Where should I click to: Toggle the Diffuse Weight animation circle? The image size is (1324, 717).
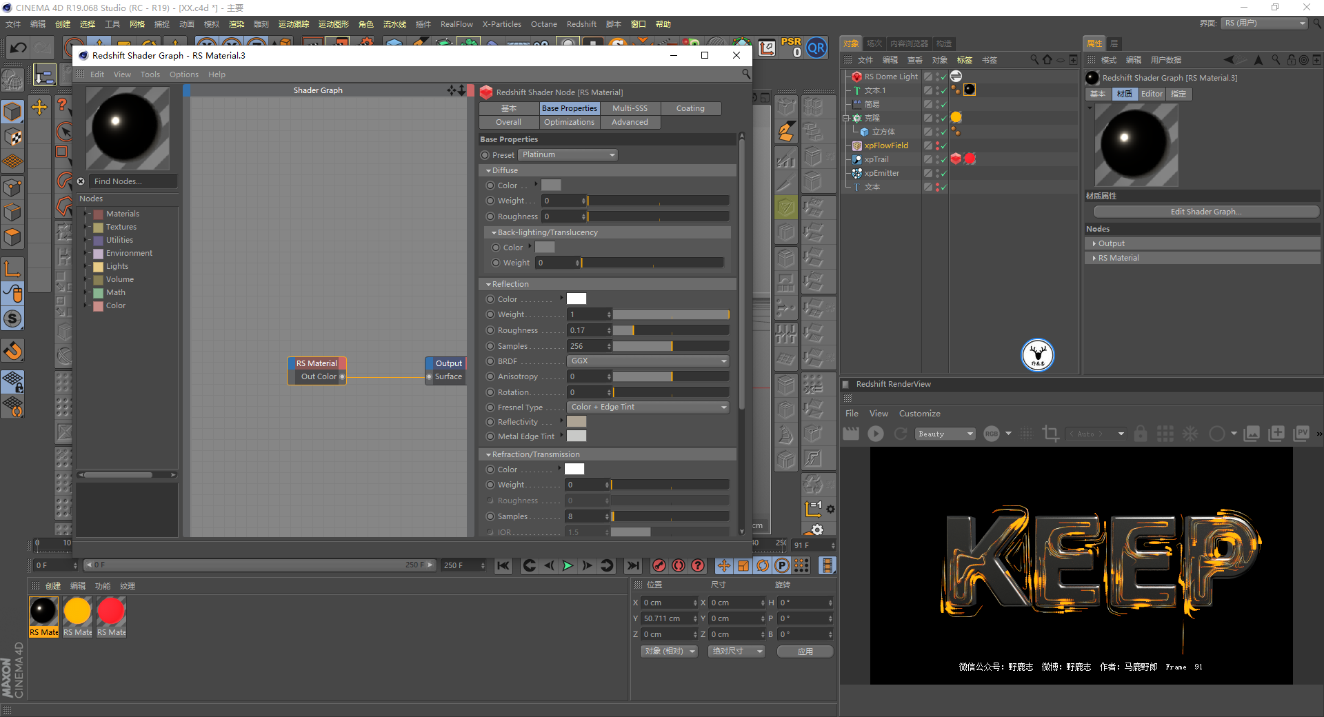[490, 201]
